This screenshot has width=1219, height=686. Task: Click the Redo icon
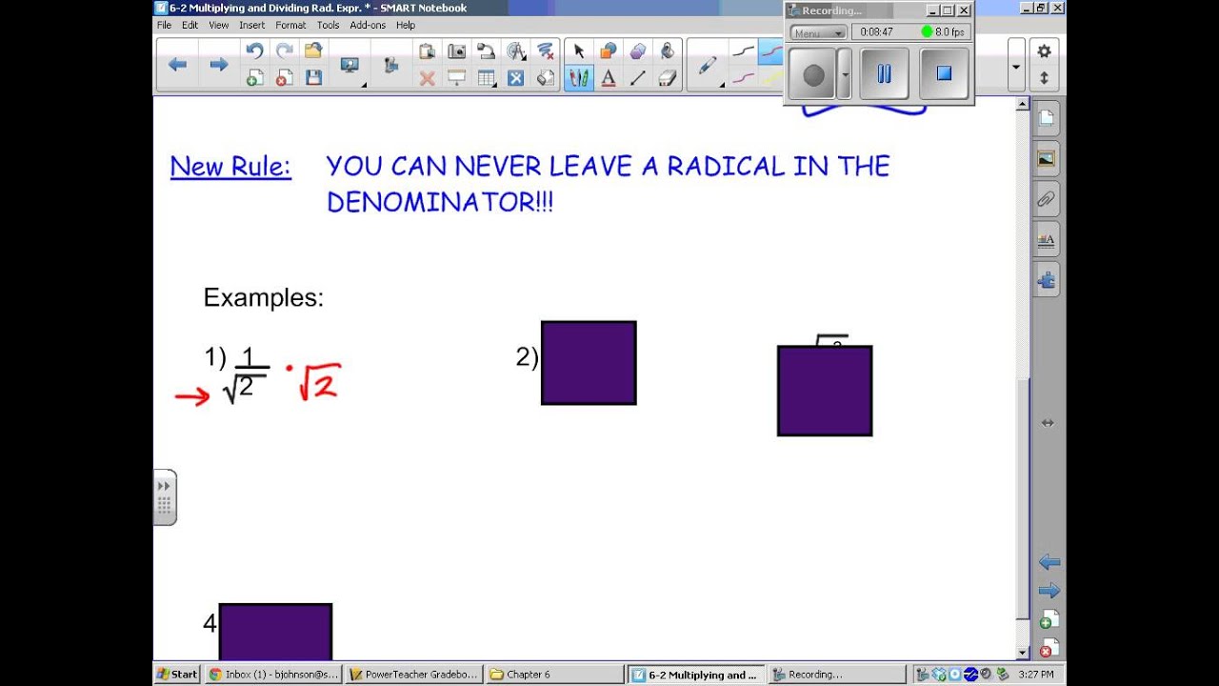tap(284, 51)
